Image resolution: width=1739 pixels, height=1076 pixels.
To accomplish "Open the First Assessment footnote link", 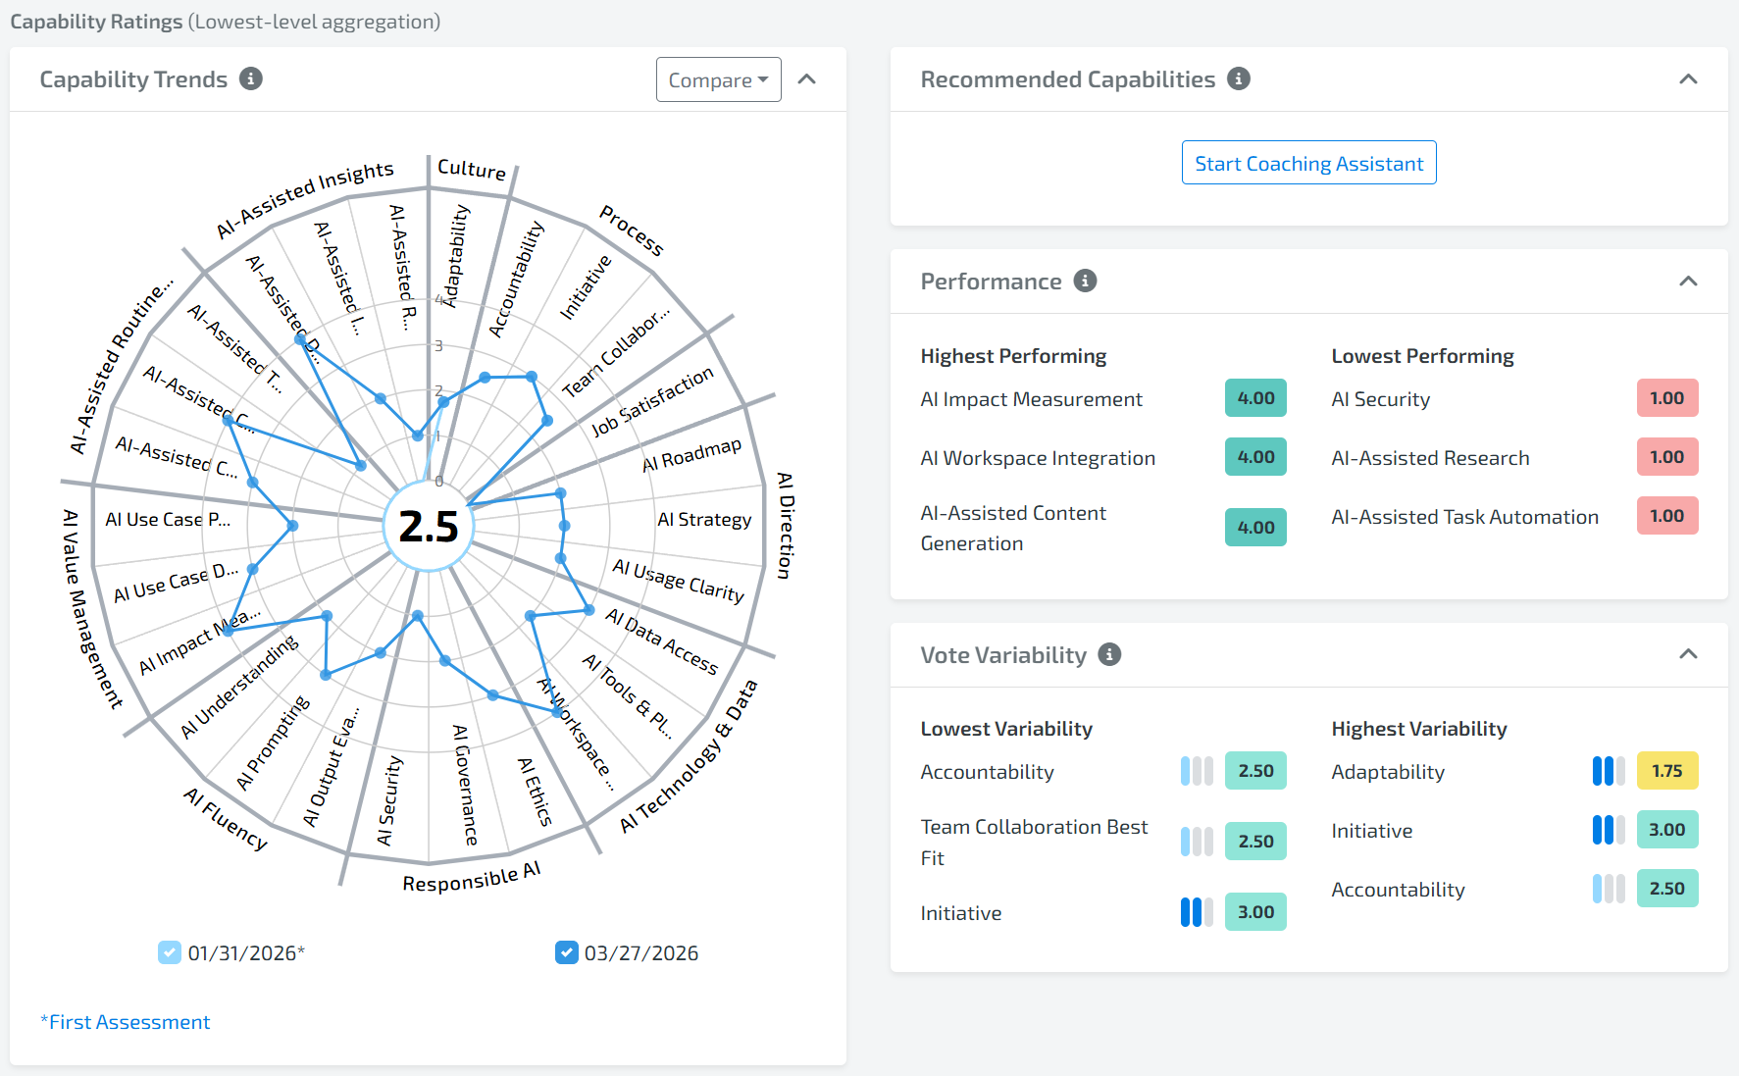I will [x=126, y=1022].
